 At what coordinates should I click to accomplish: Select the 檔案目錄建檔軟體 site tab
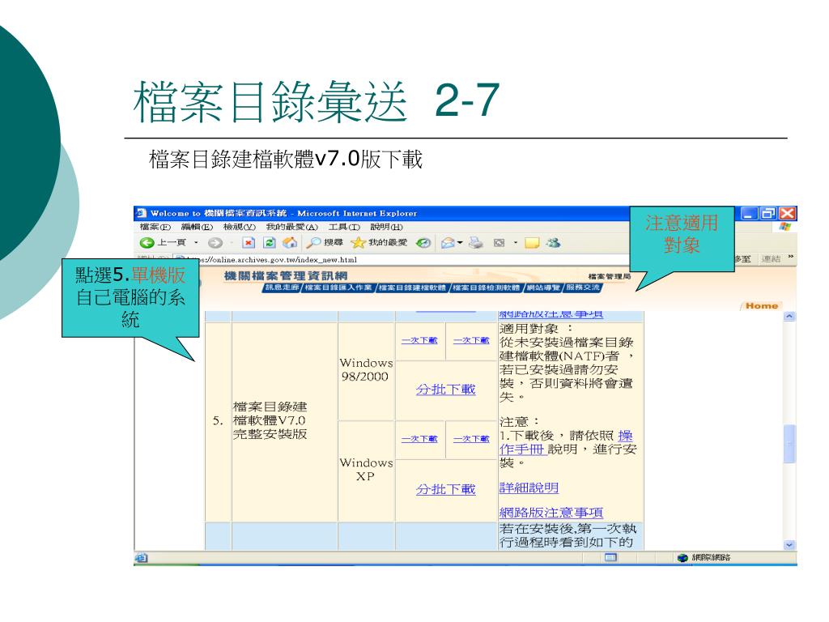412,288
